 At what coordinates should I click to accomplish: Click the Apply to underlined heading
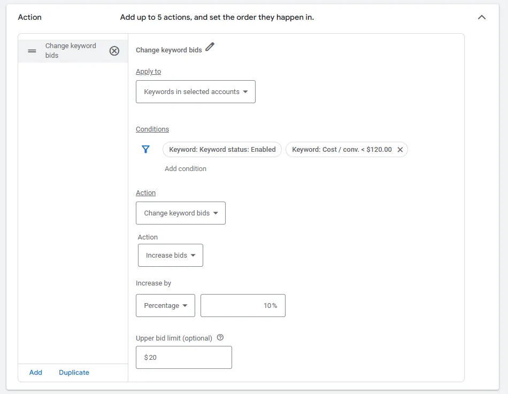point(148,71)
